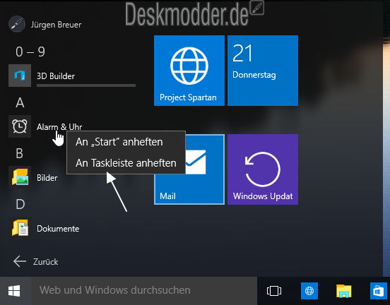
Task: Click the letter B section header
Action: pos(20,153)
